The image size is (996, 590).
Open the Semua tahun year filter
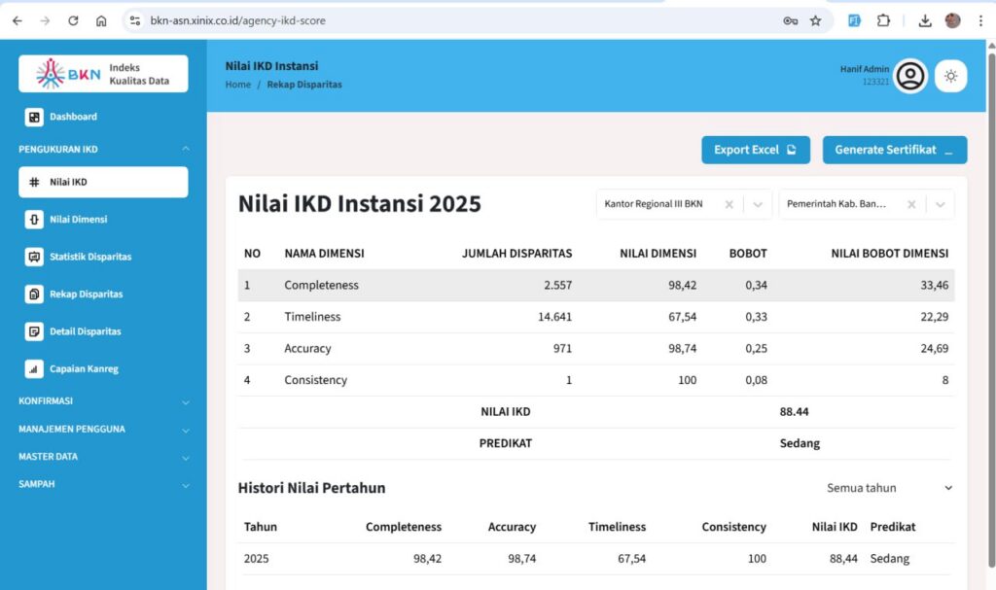pos(889,488)
